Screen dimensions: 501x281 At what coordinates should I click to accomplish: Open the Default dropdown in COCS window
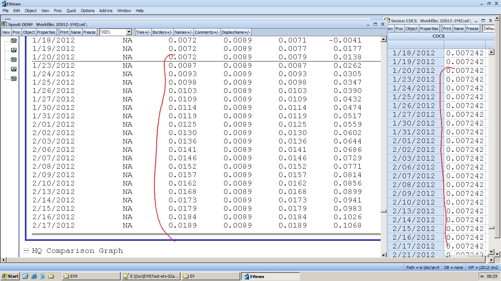[489, 29]
